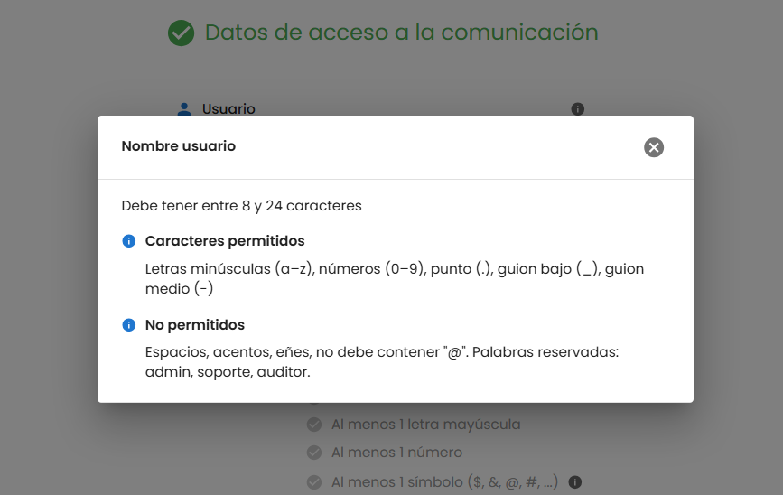Click the Al menos 1 número requirement text

396,453
